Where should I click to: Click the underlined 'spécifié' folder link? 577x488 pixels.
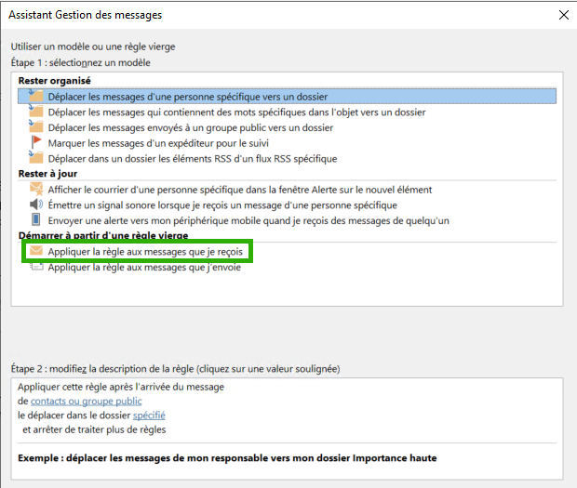click(x=149, y=415)
